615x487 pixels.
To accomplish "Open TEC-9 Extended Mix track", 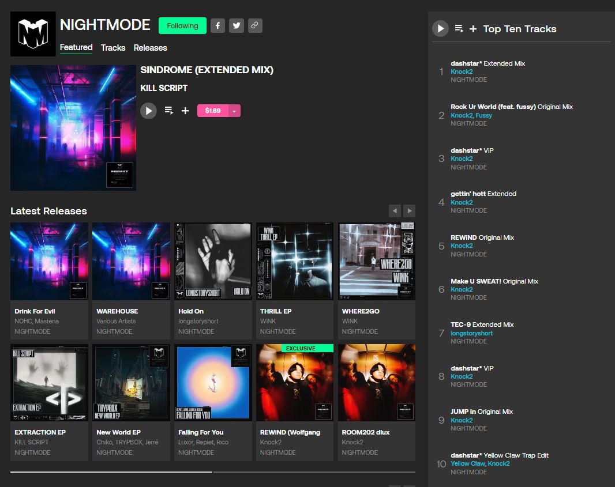I will (x=482, y=324).
